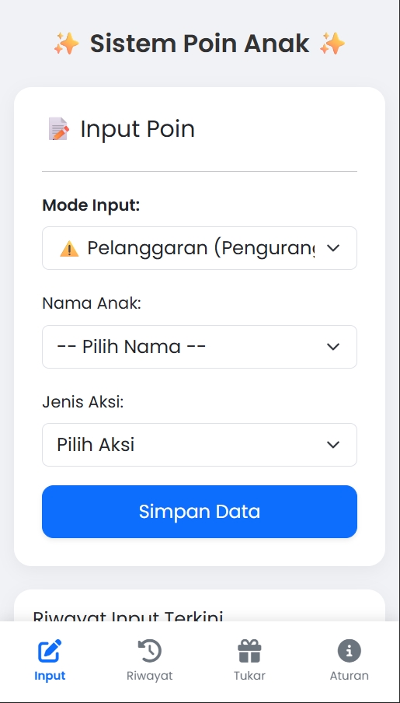Open the Riwayat history clock icon
Image resolution: width=400 pixels, height=703 pixels.
click(x=150, y=651)
